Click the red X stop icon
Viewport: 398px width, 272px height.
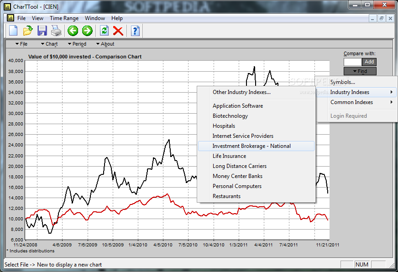point(118,31)
